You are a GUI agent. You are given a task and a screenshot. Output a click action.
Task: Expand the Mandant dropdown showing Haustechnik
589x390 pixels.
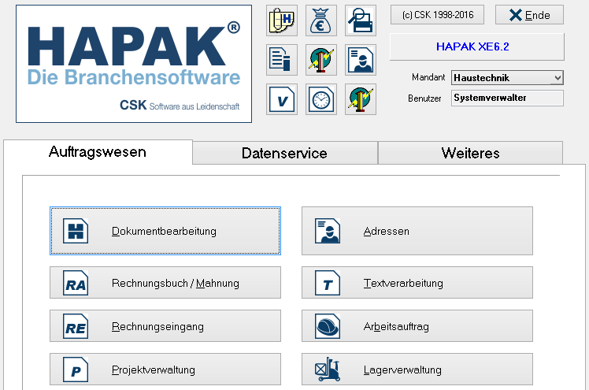point(507,78)
